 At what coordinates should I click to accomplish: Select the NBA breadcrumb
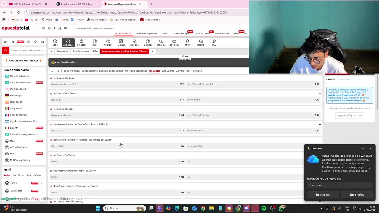click(95, 51)
